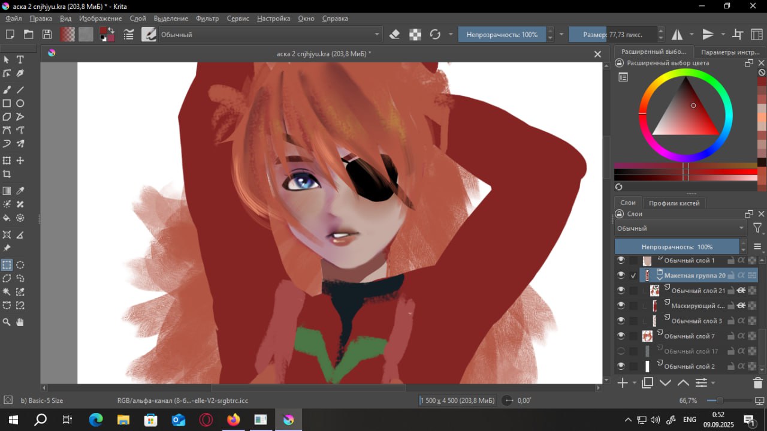Open the fill patterns chooser
This screenshot has height=431, width=767.
86,34
